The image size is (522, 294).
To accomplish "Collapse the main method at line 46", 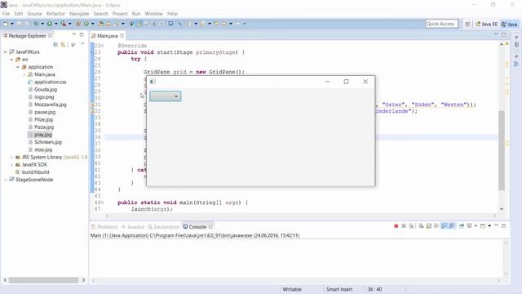I will pyautogui.click(x=103, y=203).
